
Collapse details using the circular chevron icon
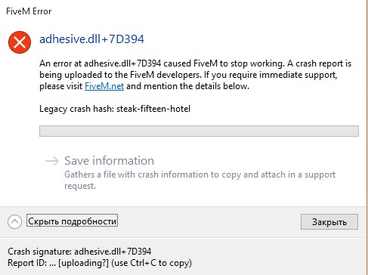[x=14, y=221]
